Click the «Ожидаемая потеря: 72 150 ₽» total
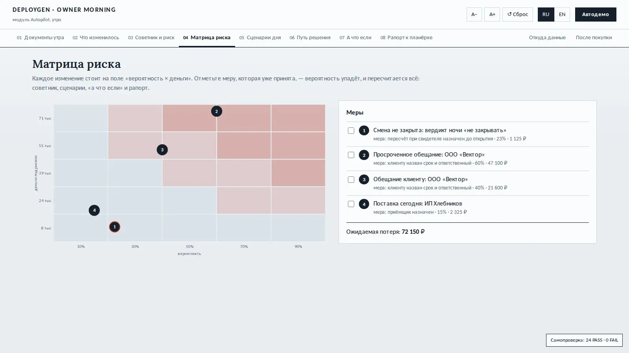This screenshot has width=629, height=353. click(x=385, y=232)
